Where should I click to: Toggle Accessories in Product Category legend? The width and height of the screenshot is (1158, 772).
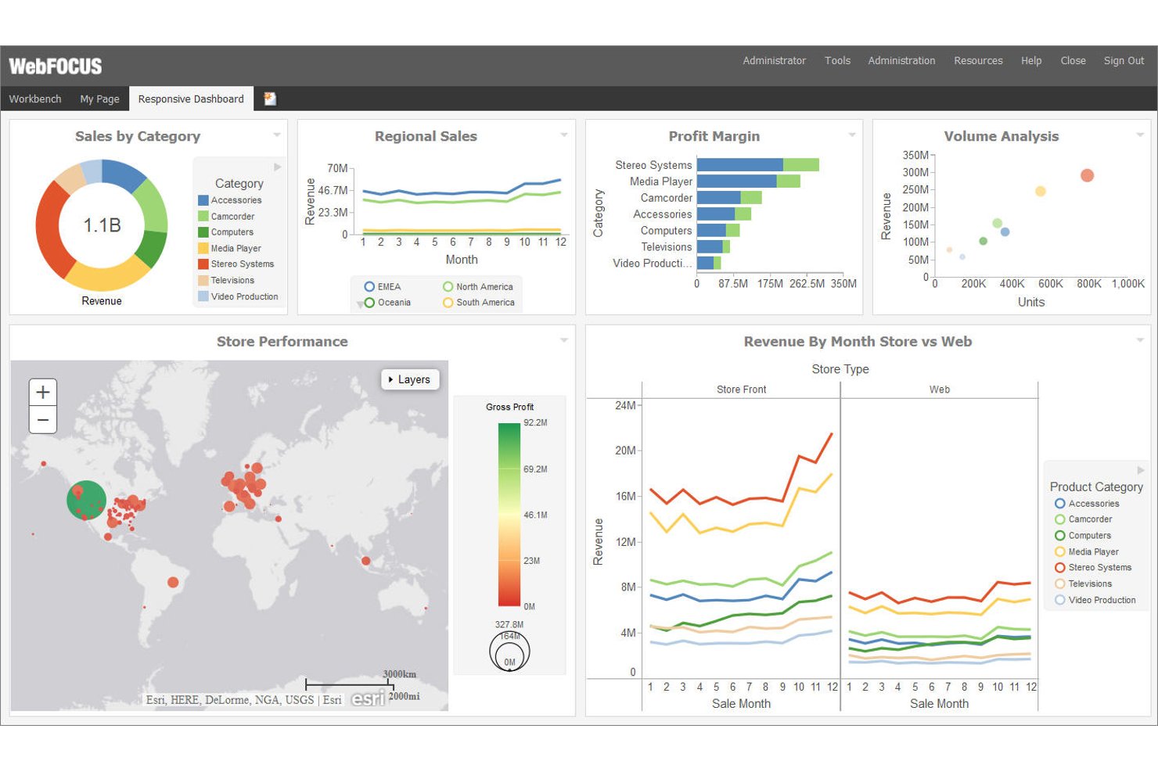coord(1087,504)
